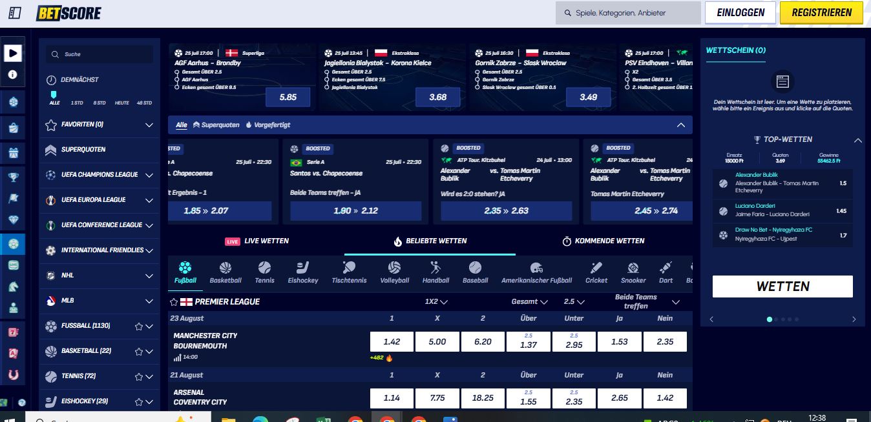Image resolution: width=871 pixels, height=422 pixels.
Task: Toggle the favorite star for Basketball (22)
Action: pyautogui.click(x=138, y=352)
